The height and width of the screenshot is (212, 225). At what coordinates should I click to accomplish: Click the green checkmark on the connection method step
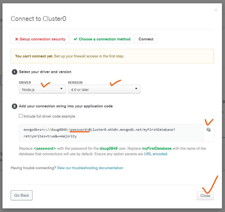coord(75,39)
